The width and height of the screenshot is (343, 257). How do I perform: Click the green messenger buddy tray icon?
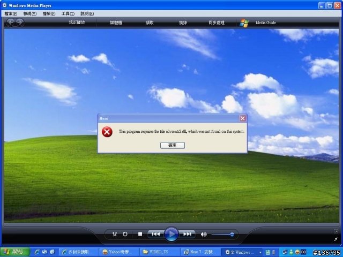tap(291, 252)
